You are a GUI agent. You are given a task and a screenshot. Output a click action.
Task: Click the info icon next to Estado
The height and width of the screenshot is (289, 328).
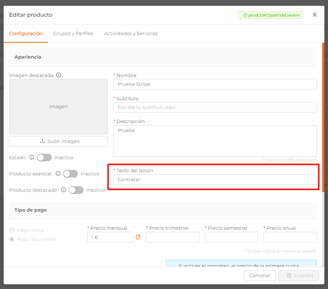click(32, 158)
